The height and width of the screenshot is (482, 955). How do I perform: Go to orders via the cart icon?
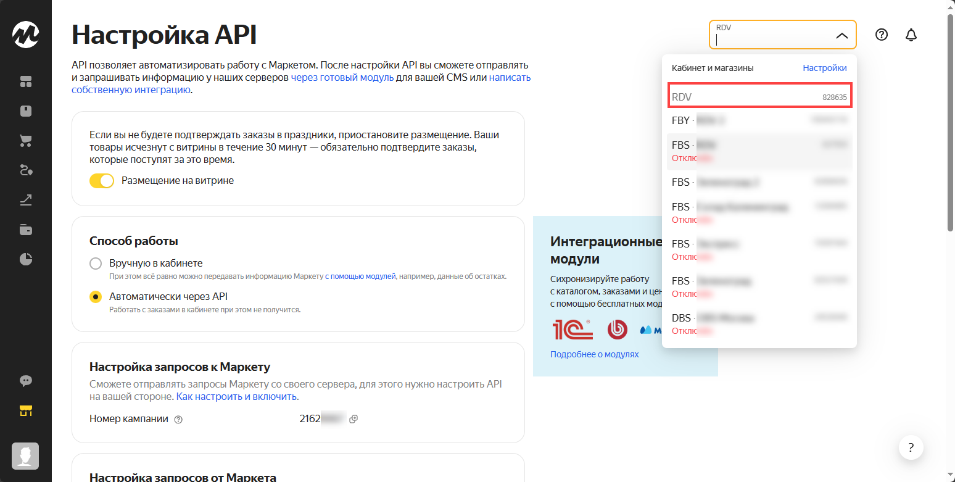(26, 141)
